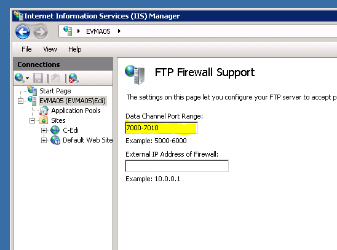Click the Delete Connection icon with red X
The height and width of the screenshot is (250, 337).
[x=74, y=78]
